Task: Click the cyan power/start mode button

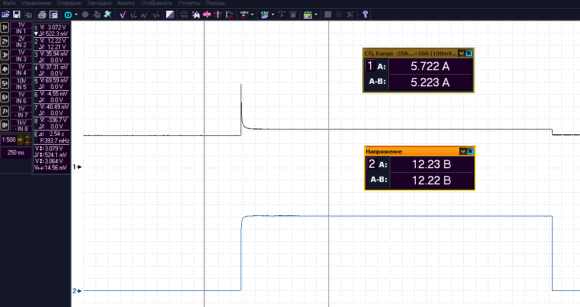Action: [x=68, y=14]
